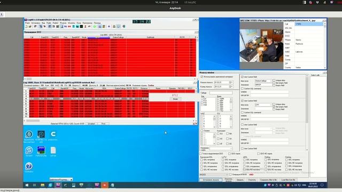Open the Утилиты menu
Screen dimensions: 342x192
[x=72, y=23]
